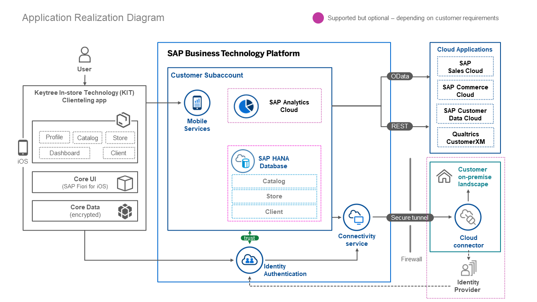
Task: Click the Secure tunnel label
Action: pos(410,217)
